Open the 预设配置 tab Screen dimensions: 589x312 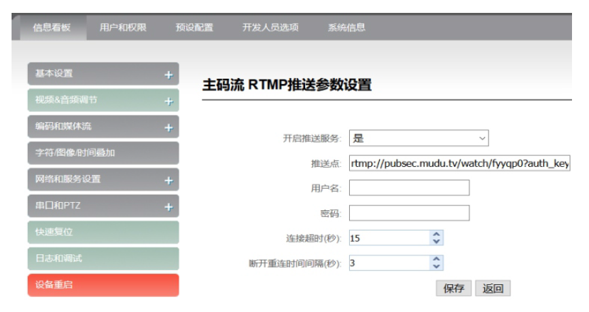click(194, 28)
